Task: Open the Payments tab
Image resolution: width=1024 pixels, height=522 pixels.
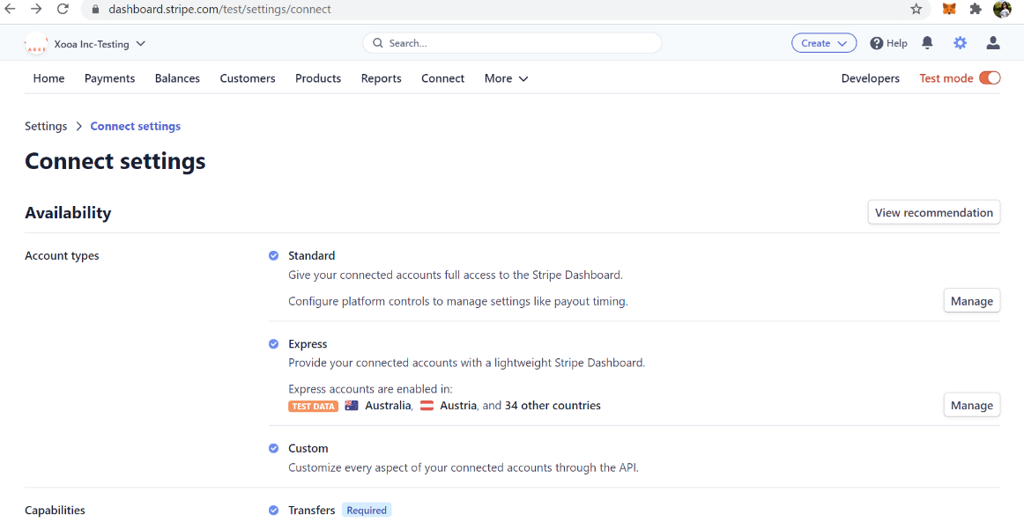Action: 109,78
